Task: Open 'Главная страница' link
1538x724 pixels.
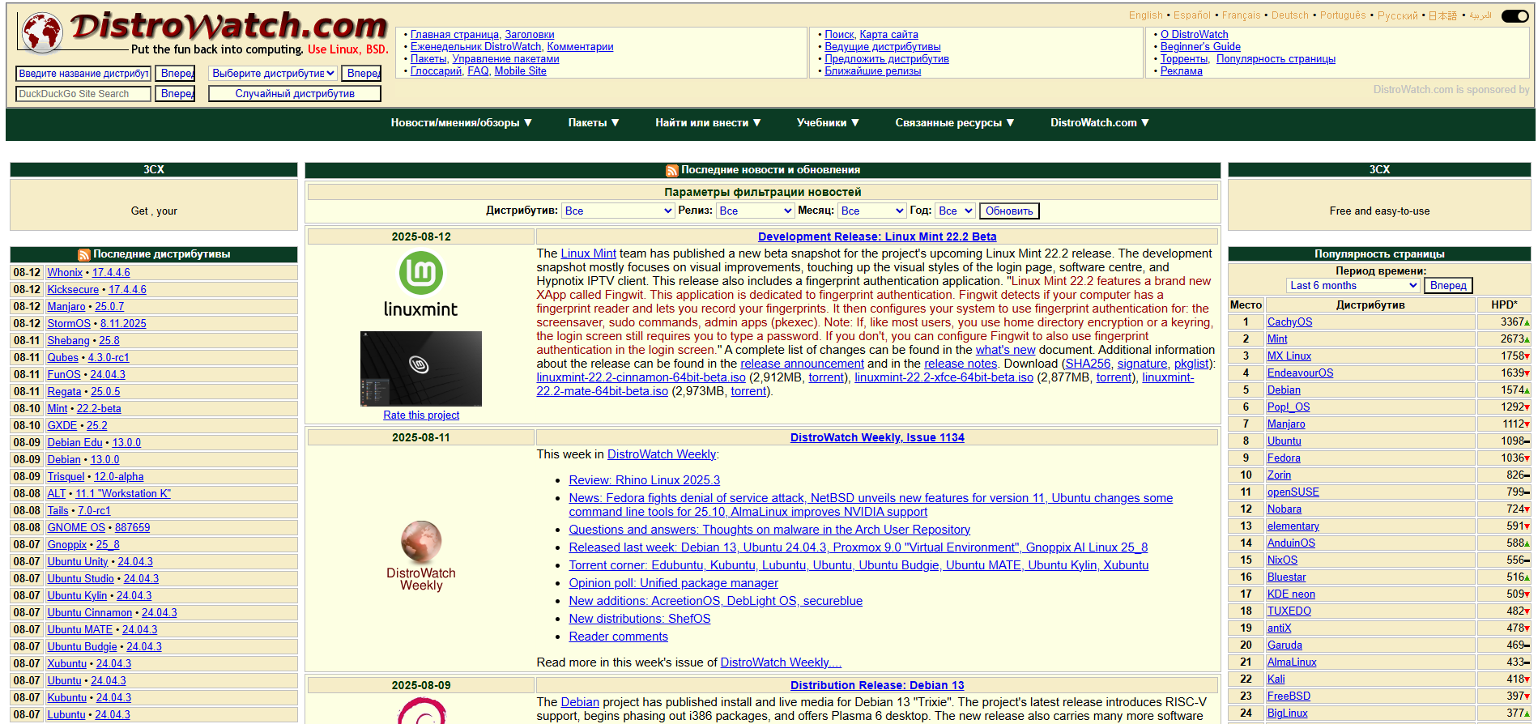Action: tap(455, 35)
